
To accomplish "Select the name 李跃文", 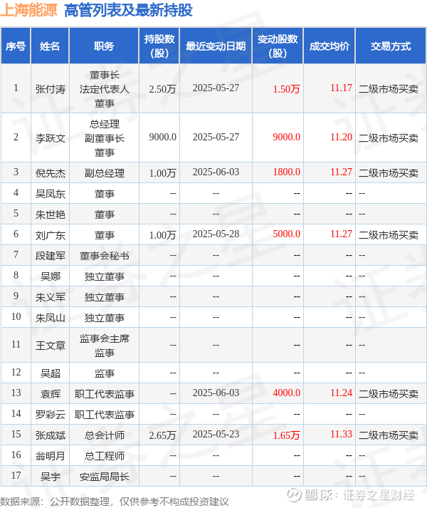I will (51, 138).
